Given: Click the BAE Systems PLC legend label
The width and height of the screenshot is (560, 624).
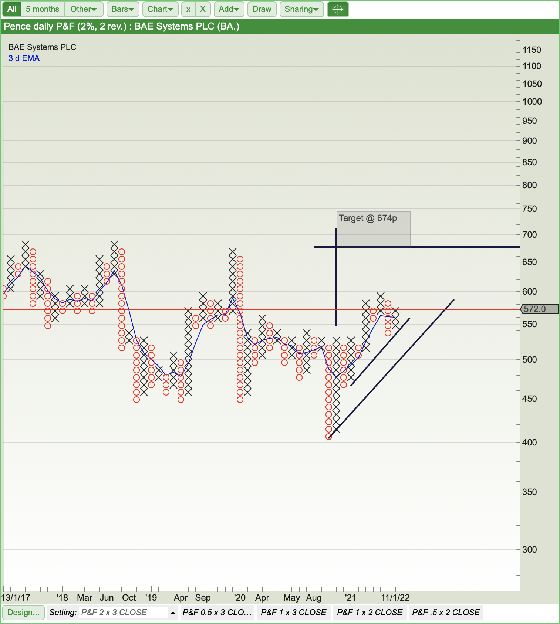Looking at the screenshot, I should click(42, 47).
